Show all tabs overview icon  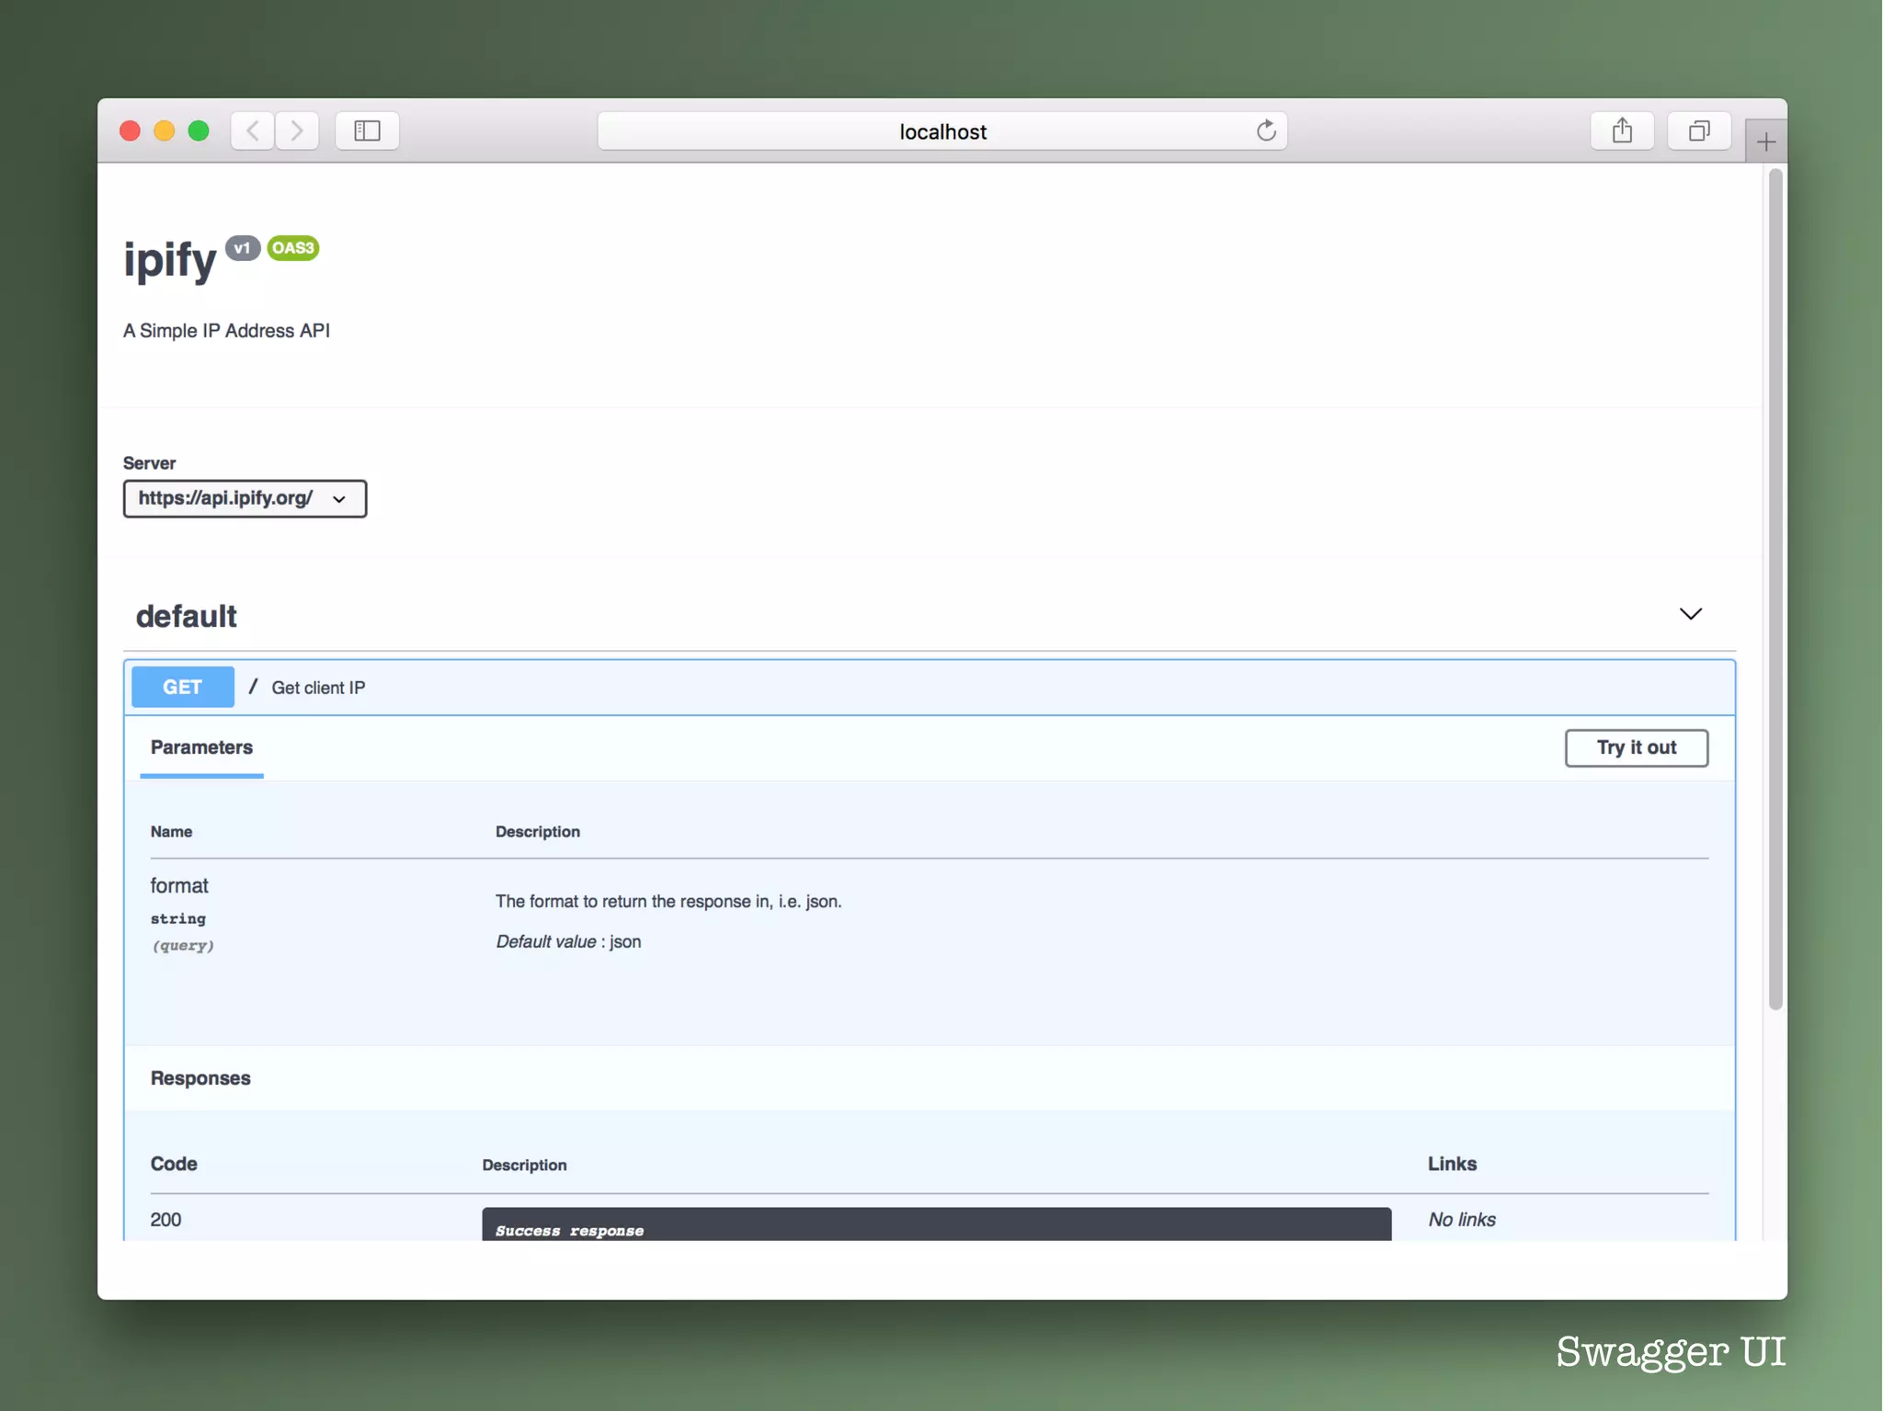1698,131
